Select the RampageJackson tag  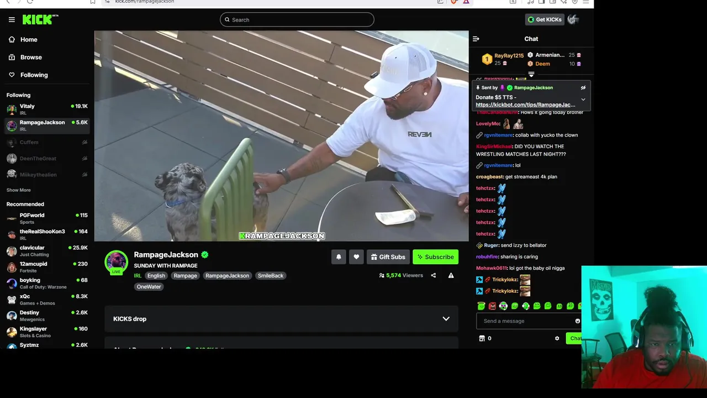[227, 275]
